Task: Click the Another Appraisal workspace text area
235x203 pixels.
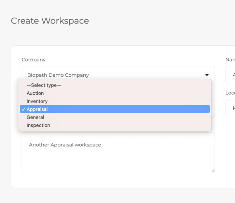Action: (118, 152)
